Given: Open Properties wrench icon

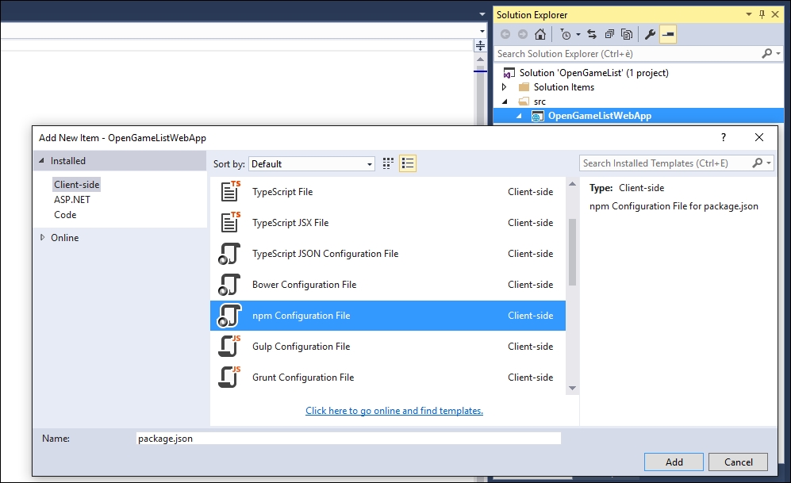Looking at the screenshot, I should [x=651, y=34].
